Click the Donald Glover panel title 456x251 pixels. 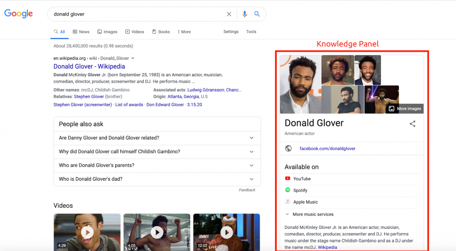314,123
